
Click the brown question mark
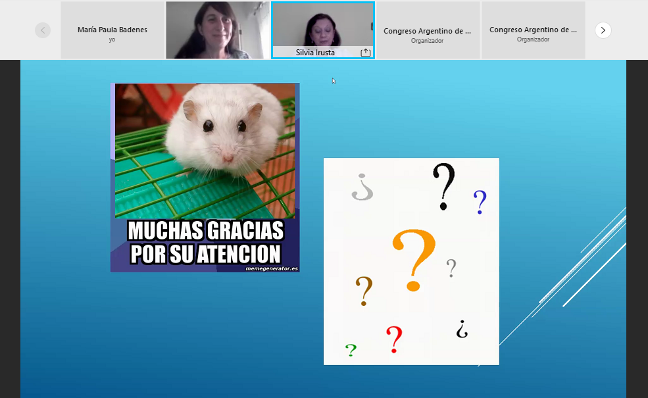pyautogui.click(x=364, y=291)
